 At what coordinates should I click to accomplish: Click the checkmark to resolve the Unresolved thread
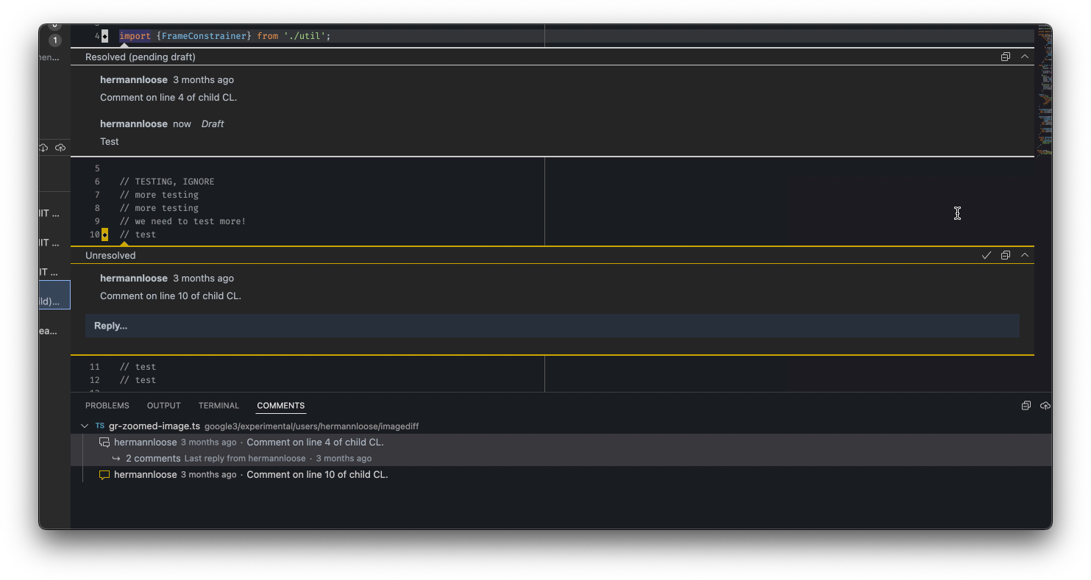(987, 255)
